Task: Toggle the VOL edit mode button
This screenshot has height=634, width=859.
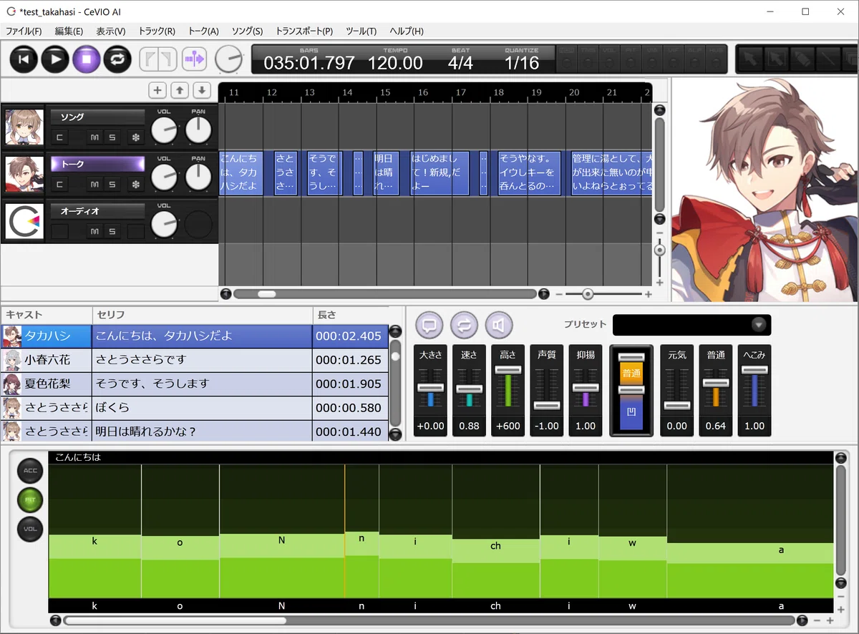Action: coord(30,529)
